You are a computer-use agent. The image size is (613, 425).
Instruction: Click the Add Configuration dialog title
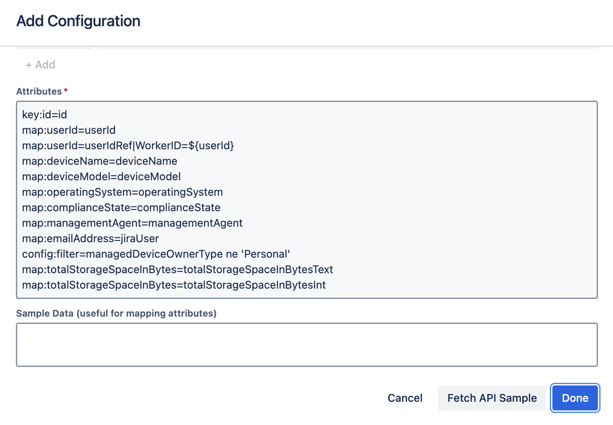point(78,21)
